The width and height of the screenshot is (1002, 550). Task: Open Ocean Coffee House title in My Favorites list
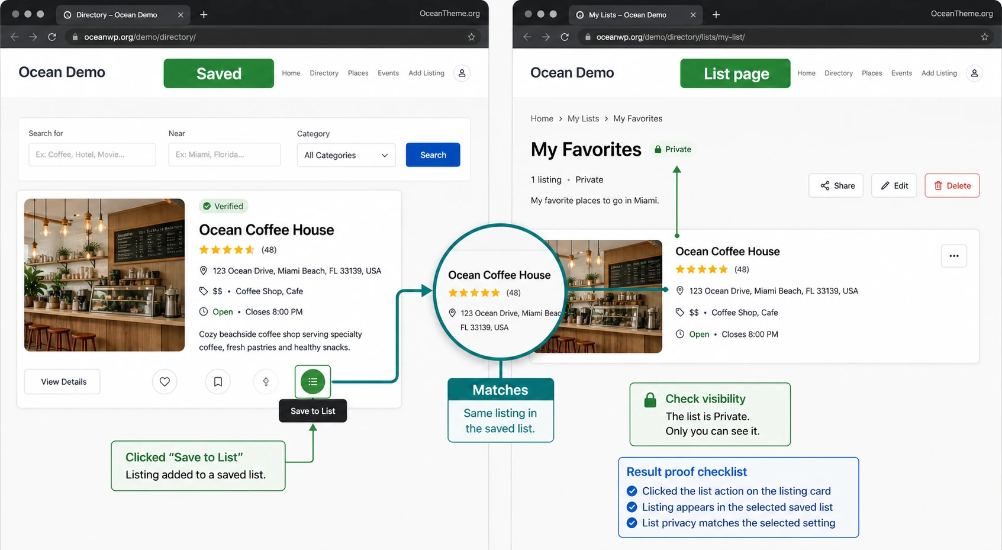tap(727, 252)
